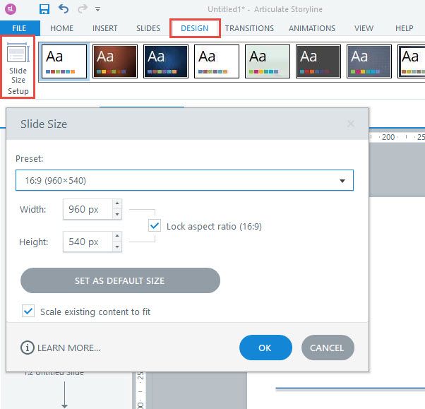Open the TRANSITIONS ribbon tab
This screenshot has height=409, width=425.
click(x=249, y=28)
